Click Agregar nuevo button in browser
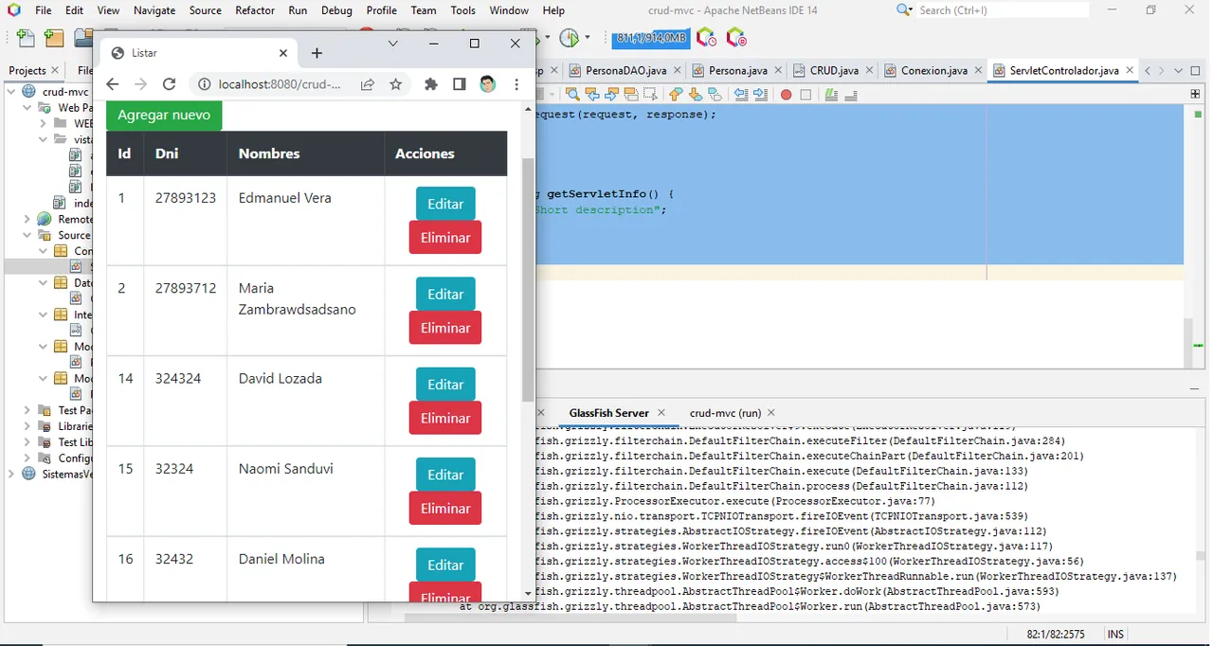Screen dimensions: 1213x646 (x=164, y=115)
